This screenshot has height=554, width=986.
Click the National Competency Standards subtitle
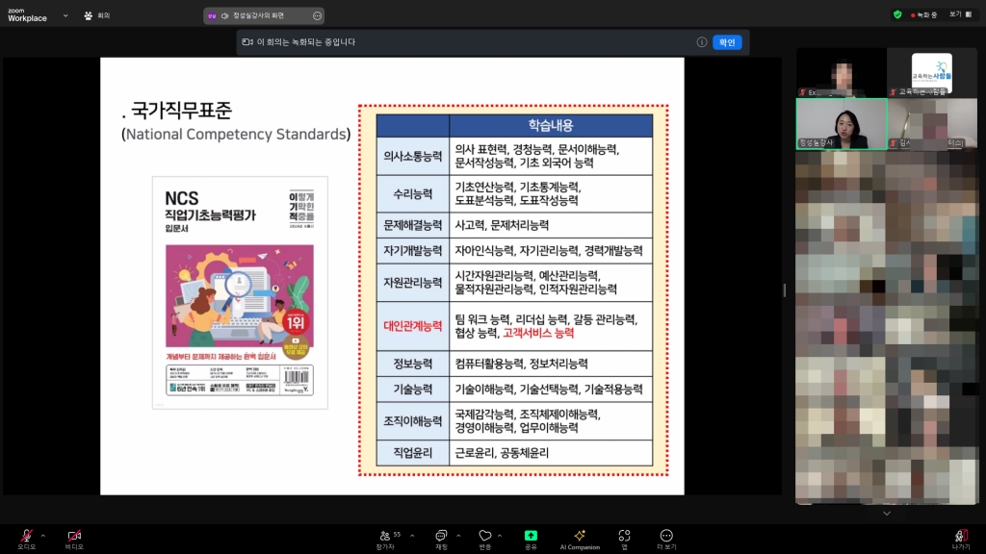pyautogui.click(x=236, y=134)
